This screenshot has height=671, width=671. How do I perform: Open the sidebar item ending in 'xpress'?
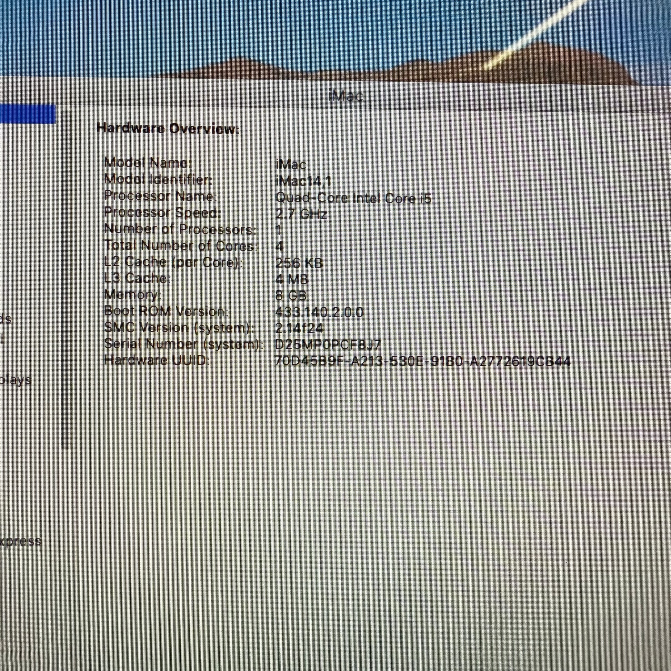pyautogui.click(x=20, y=541)
